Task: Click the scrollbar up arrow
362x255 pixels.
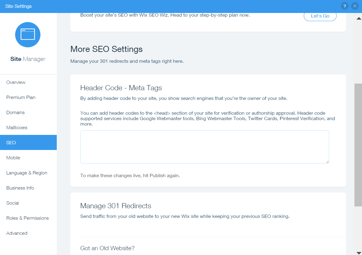Action: point(359,18)
